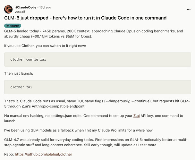Click the "GLM-4.7 was already solid" paragraph
The height and width of the screenshot is (160, 195).
(x=96, y=142)
